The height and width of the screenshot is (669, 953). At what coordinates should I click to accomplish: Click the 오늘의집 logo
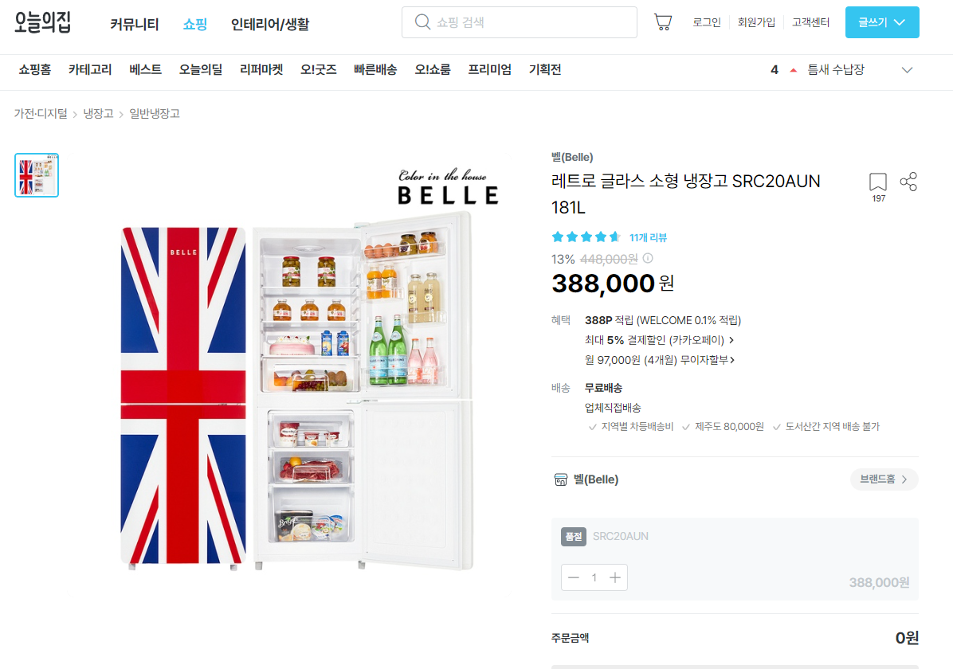pyautogui.click(x=42, y=22)
